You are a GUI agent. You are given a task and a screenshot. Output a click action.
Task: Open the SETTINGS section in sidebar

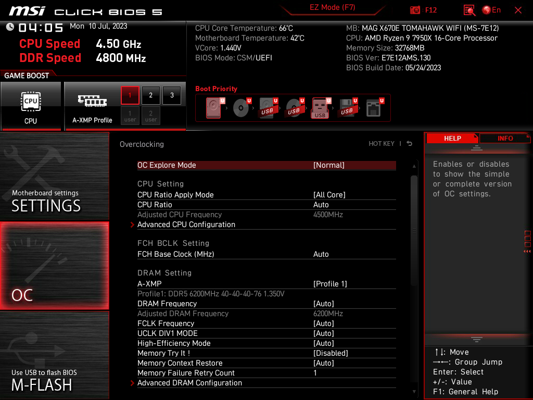[54, 176]
